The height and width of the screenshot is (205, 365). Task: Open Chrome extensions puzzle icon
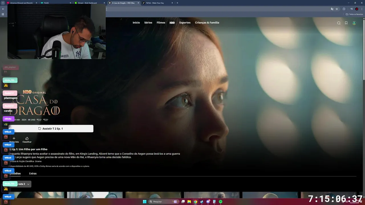coord(344,9)
